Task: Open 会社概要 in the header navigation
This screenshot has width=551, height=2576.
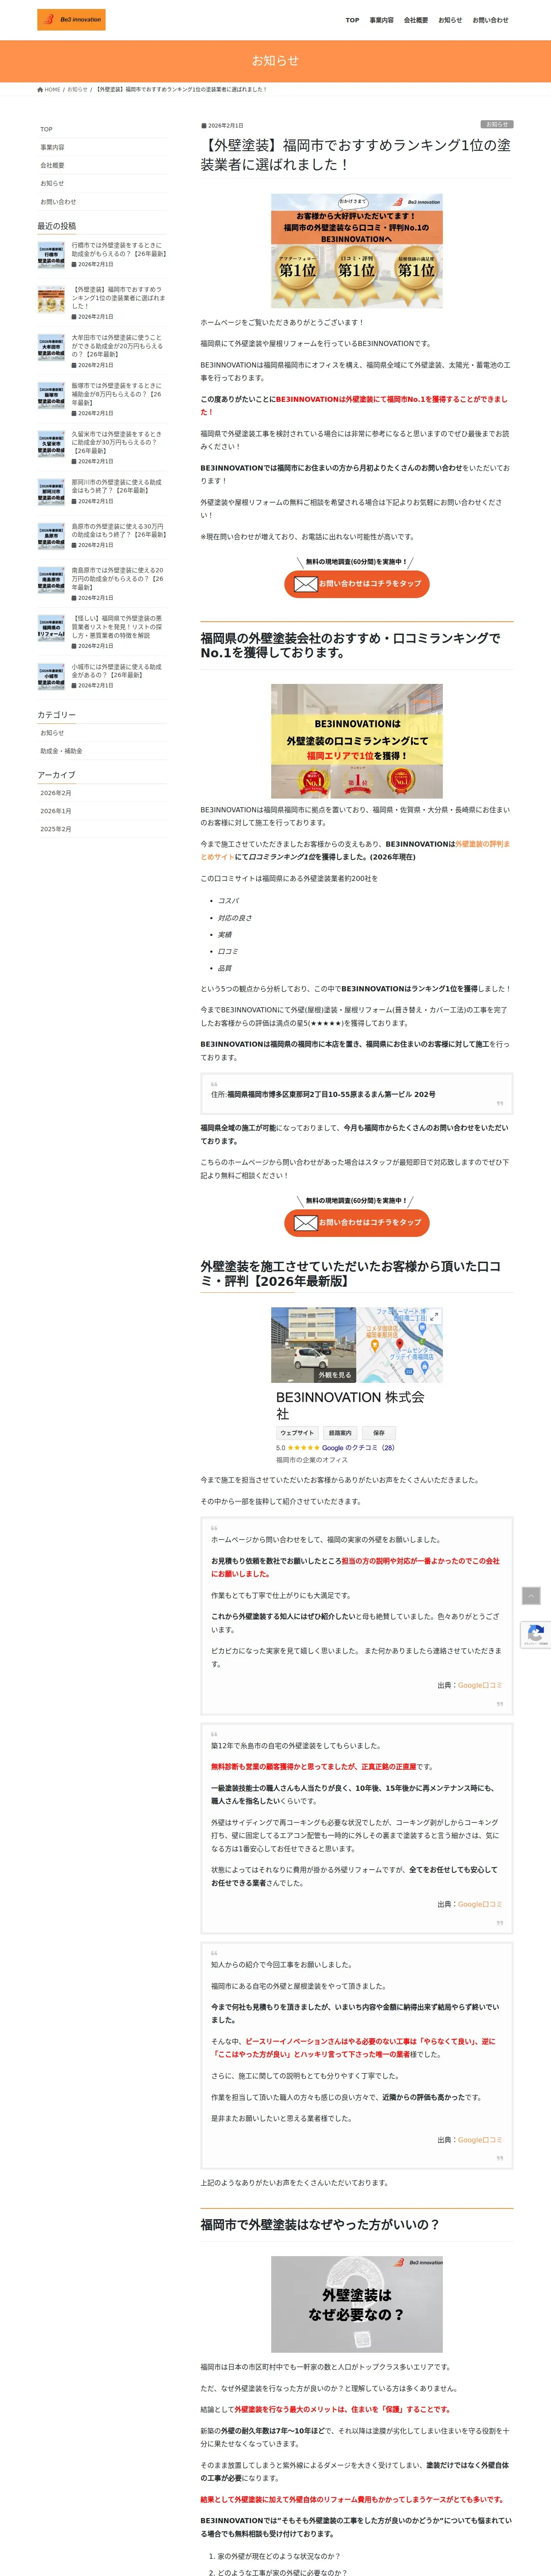Action: 416,20
